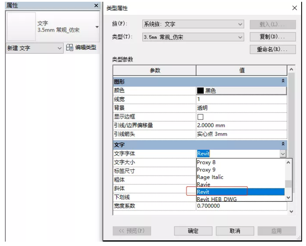This screenshot has width=306, height=246.
Task: Click the 值 column header
Action: [241, 70]
